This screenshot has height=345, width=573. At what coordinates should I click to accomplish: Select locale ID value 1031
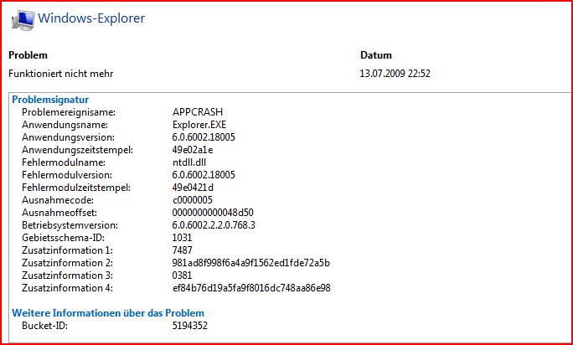click(182, 238)
